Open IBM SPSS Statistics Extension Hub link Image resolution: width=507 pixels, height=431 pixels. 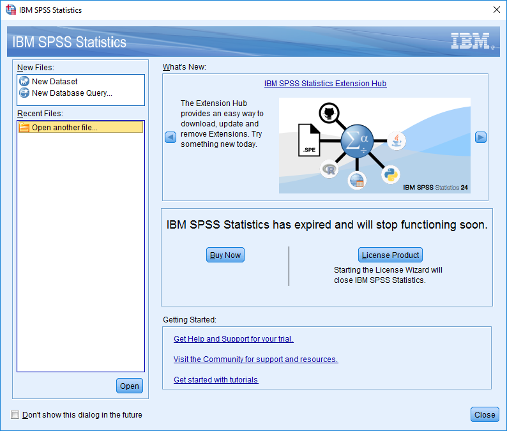coord(325,84)
